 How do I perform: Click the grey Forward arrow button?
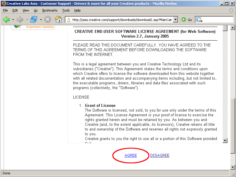(20, 20)
